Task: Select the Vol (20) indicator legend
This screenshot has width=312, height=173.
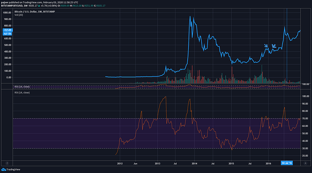Action: click(19, 15)
